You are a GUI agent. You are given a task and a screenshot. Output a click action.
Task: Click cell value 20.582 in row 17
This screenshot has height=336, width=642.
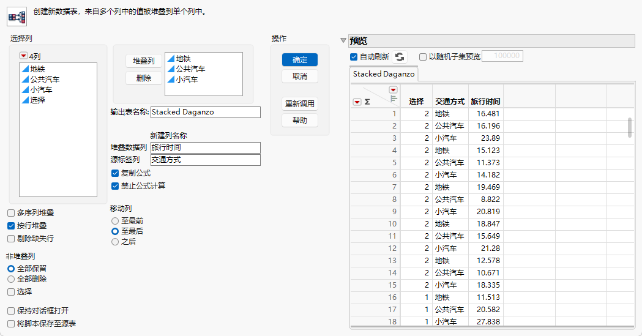click(488, 310)
